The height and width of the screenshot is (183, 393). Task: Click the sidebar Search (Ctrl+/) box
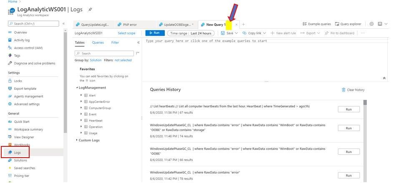click(33, 24)
